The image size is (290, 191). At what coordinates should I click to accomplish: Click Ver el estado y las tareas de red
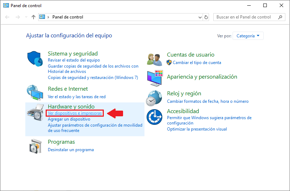(x=77, y=97)
